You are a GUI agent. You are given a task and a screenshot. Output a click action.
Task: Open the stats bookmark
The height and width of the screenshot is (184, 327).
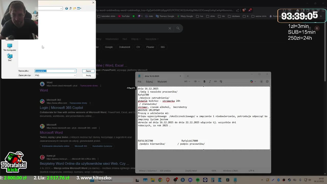(x=149, y=16)
